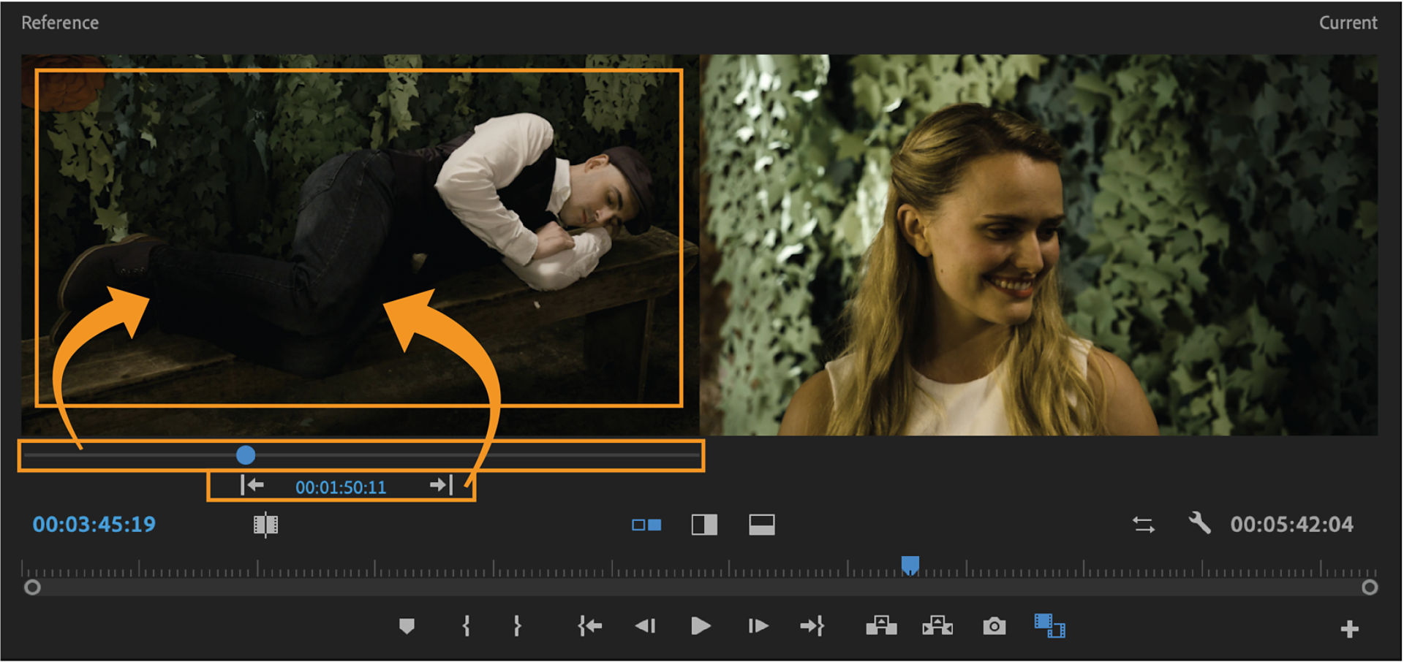The width and height of the screenshot is (1404, 662).
Task: Click the Go to Out point button
Action: [812, 626]
